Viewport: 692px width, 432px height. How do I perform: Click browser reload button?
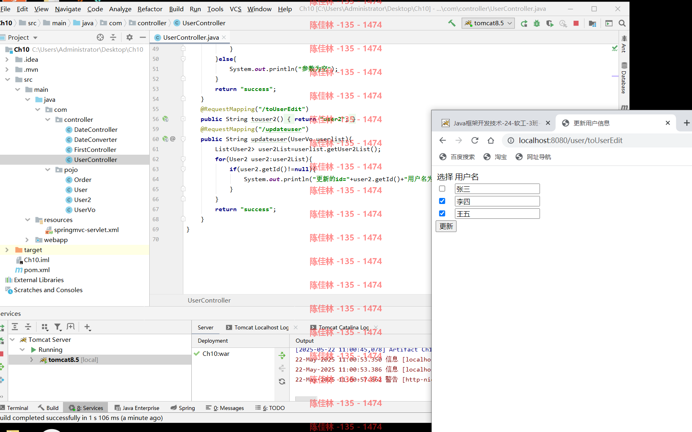(475, 140)
